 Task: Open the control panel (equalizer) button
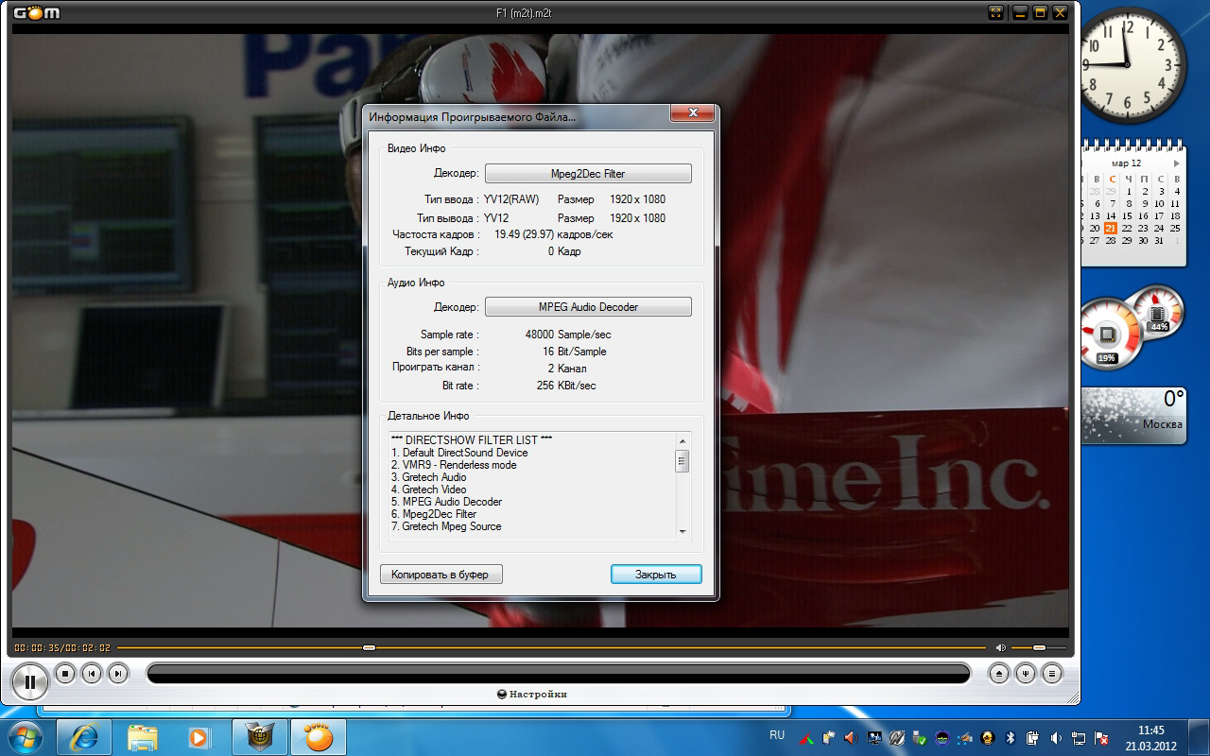pos(1026,674)
